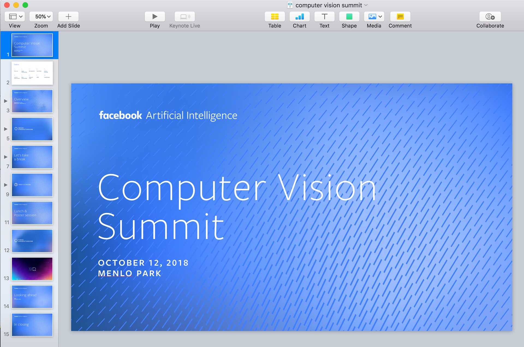
Task: Expand the slide 3 group triangle
Action: 6,101
